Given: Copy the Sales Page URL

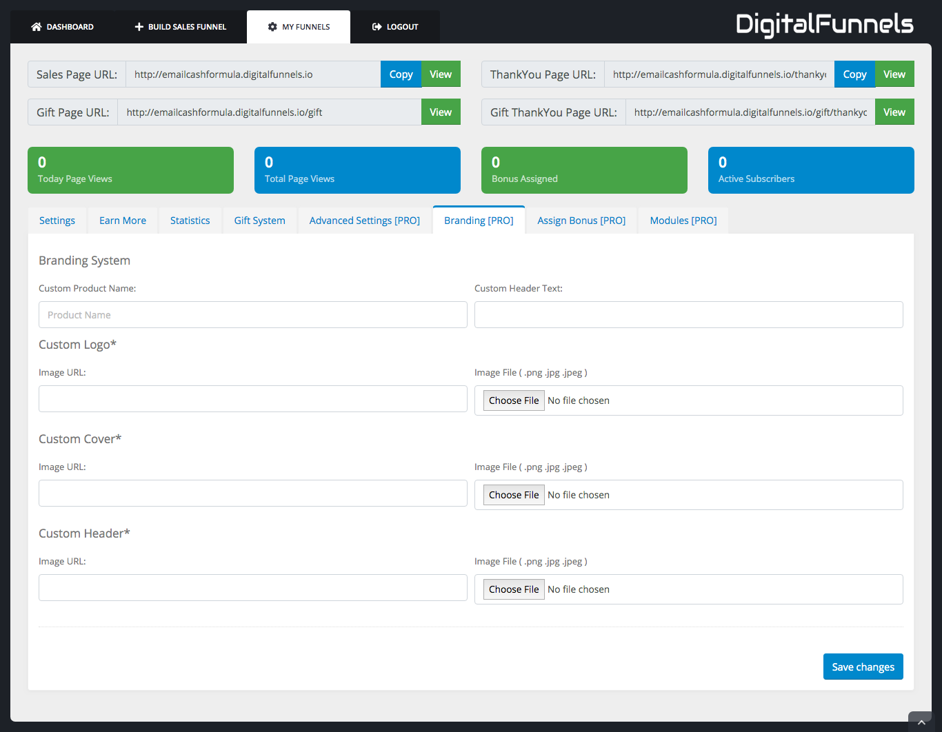Looking at the screenshot, I should [x=401, y=74].
